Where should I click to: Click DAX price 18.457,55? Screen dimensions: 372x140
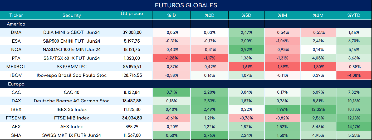point(132,101)
